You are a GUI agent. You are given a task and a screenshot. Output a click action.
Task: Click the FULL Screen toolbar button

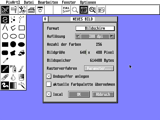point(66,10)
